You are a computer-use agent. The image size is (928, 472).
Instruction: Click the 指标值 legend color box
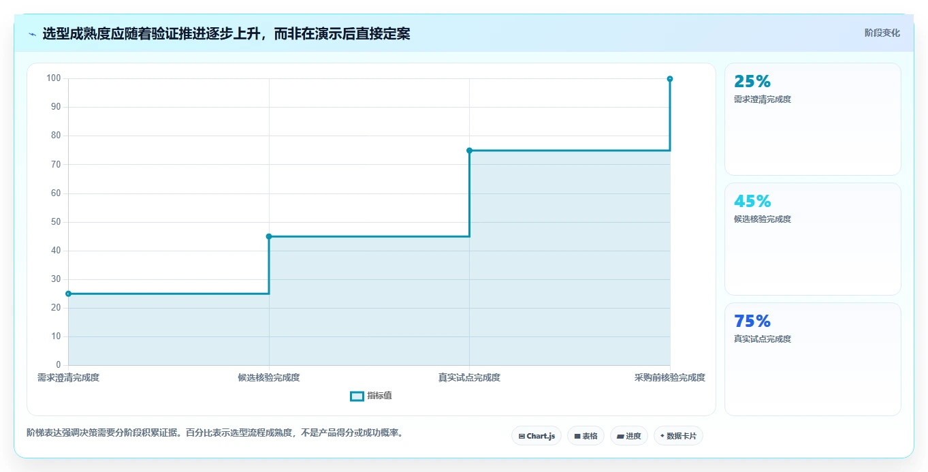tap(357, 396)
